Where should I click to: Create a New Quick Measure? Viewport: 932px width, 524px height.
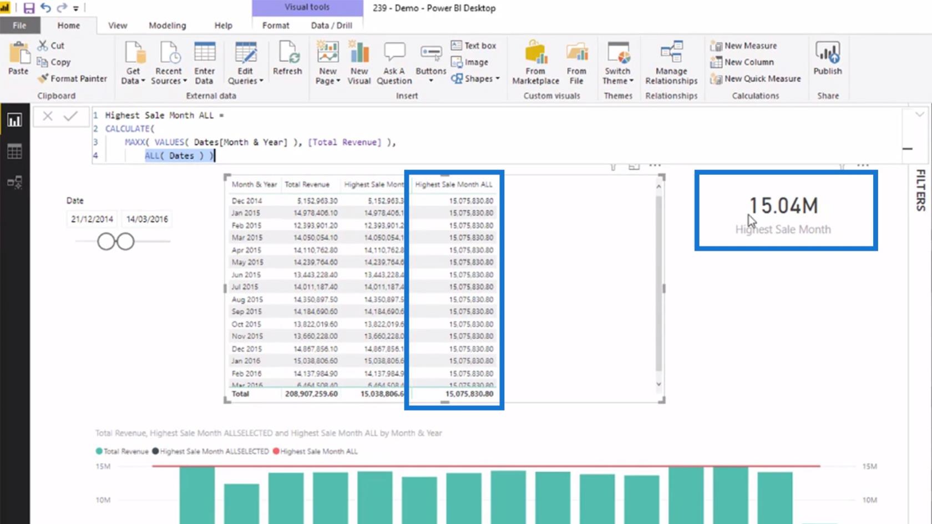[x=756, y=79]
